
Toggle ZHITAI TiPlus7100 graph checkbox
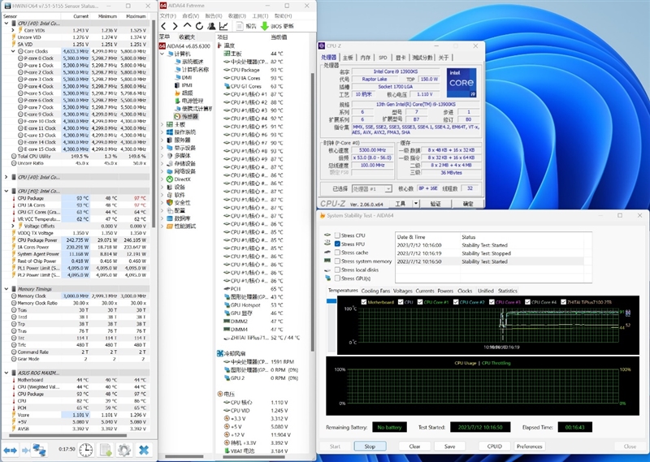563,302
